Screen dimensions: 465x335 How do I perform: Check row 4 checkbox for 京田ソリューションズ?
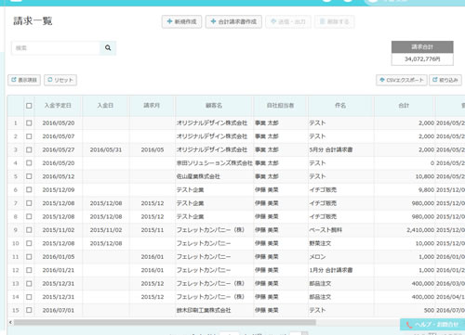(x=29, y=163)
